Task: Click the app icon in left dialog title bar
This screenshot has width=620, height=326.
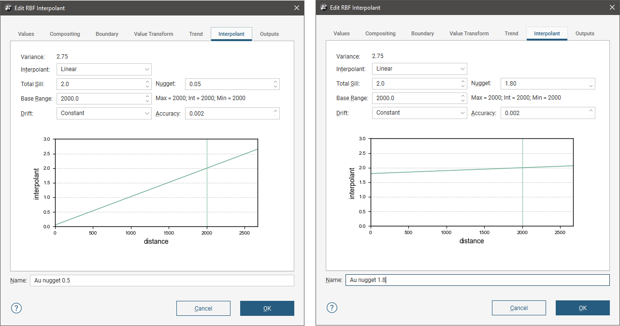Action: click(8, 8)
